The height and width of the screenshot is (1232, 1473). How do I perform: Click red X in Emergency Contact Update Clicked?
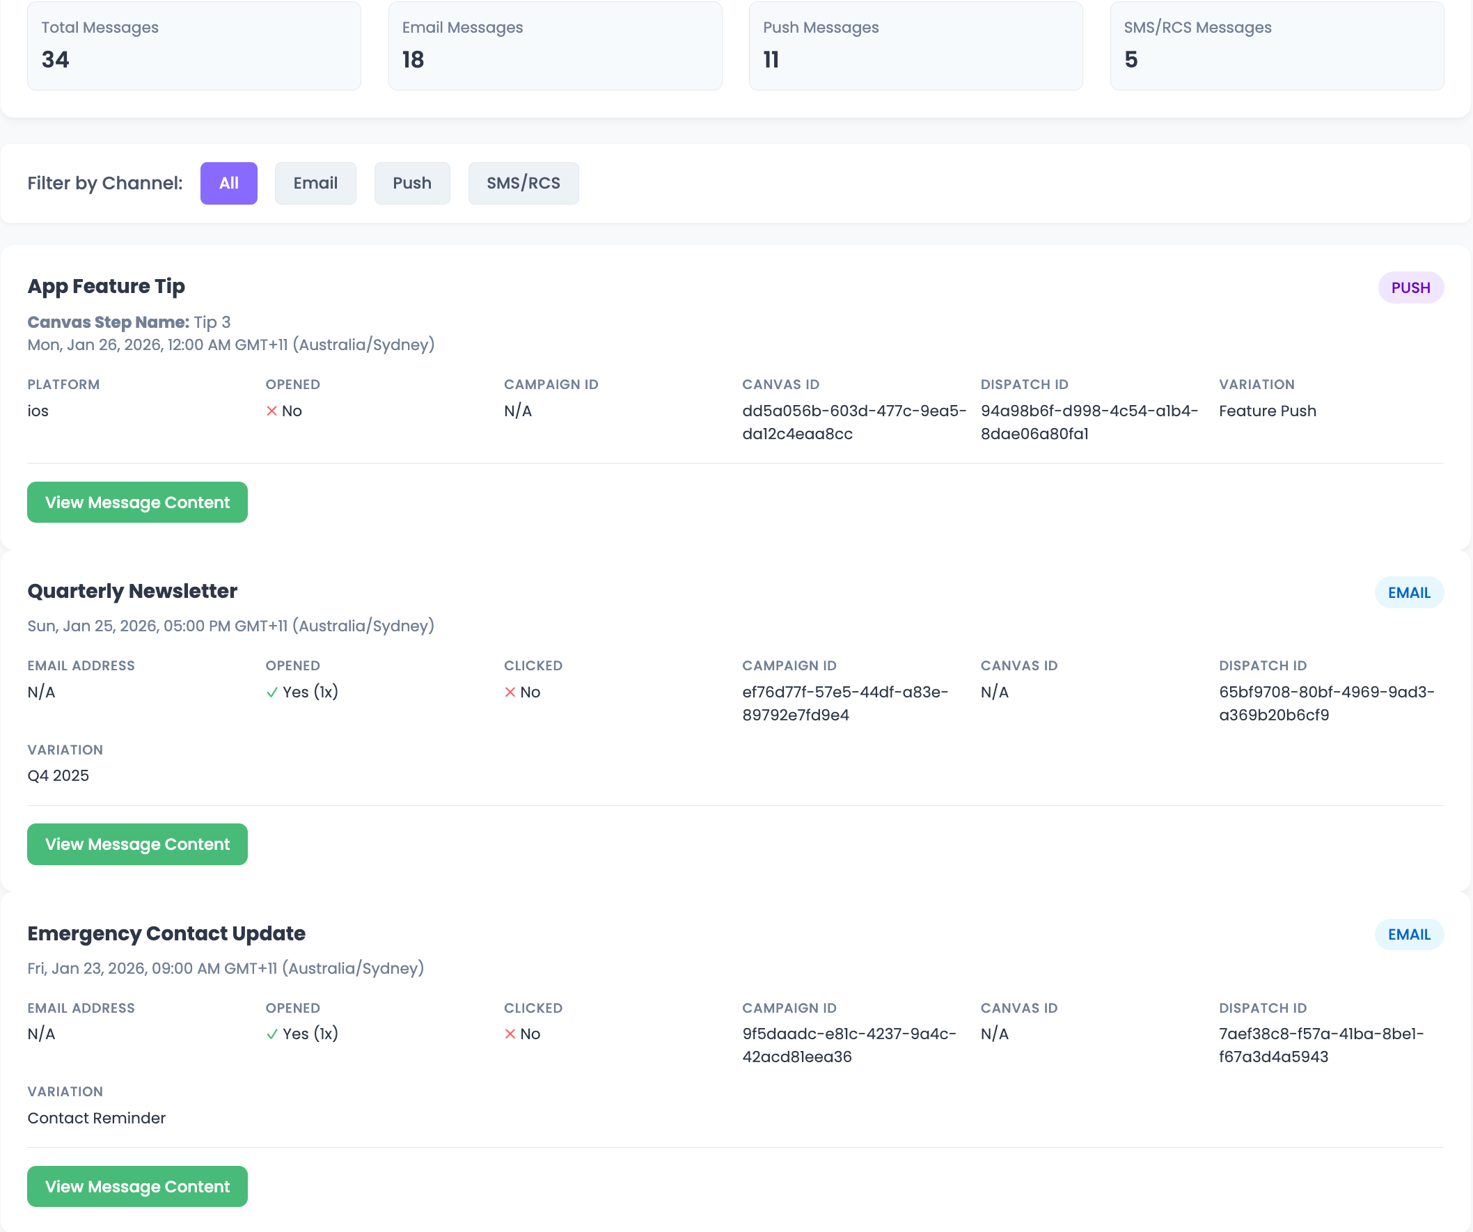(x=510, y=1034)
